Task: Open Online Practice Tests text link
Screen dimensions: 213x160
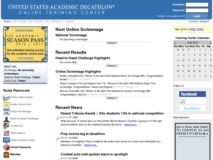Action: [23, 140]
